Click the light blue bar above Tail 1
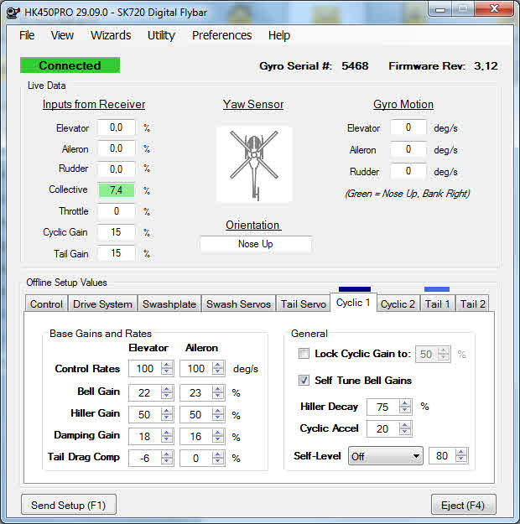This screenshot has width=520, height=524. point(437,289)
